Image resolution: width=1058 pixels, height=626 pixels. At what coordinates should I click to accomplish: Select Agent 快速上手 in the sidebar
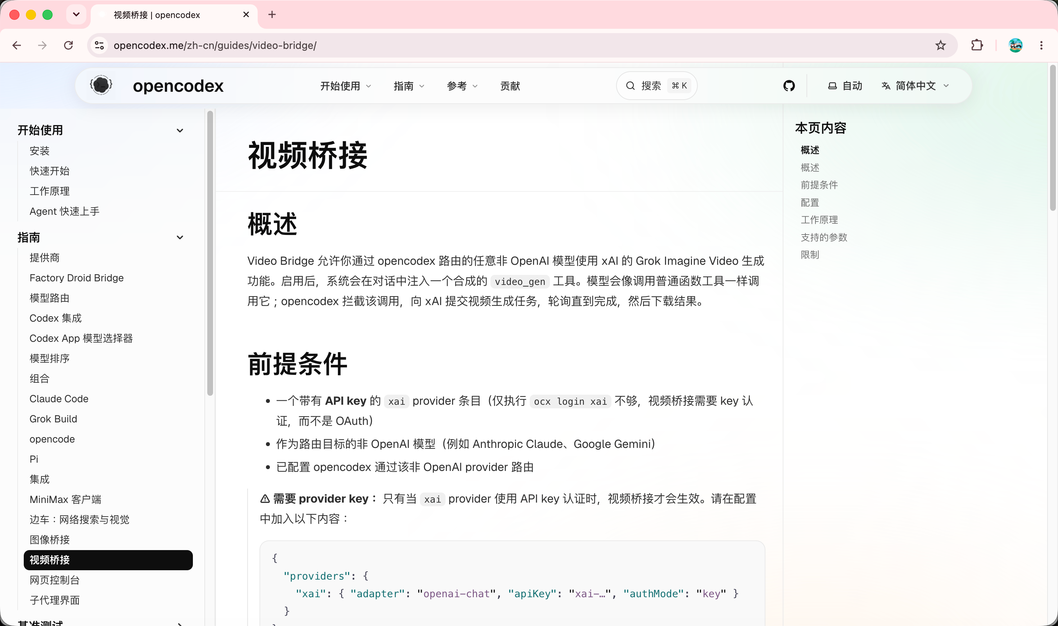click(64, 211)
